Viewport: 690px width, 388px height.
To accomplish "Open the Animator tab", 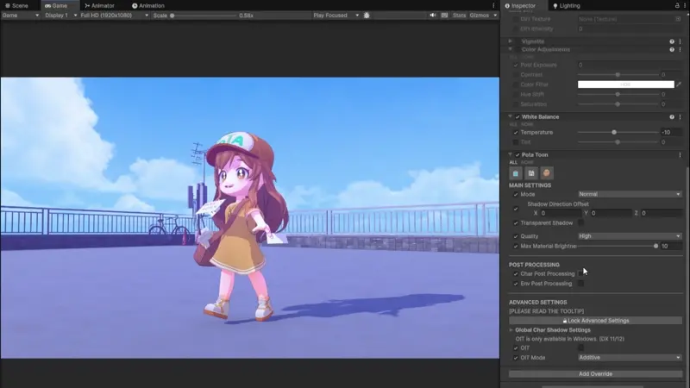I will tap(99, 6).
